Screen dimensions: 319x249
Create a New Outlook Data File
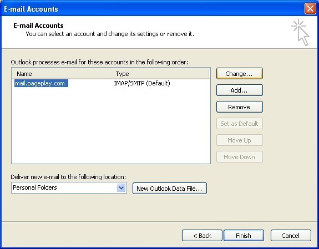pos(170,189)
